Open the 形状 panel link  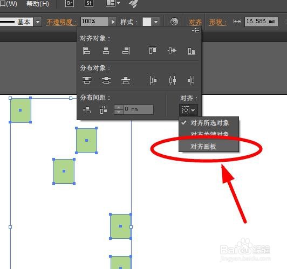coord(218,22)
